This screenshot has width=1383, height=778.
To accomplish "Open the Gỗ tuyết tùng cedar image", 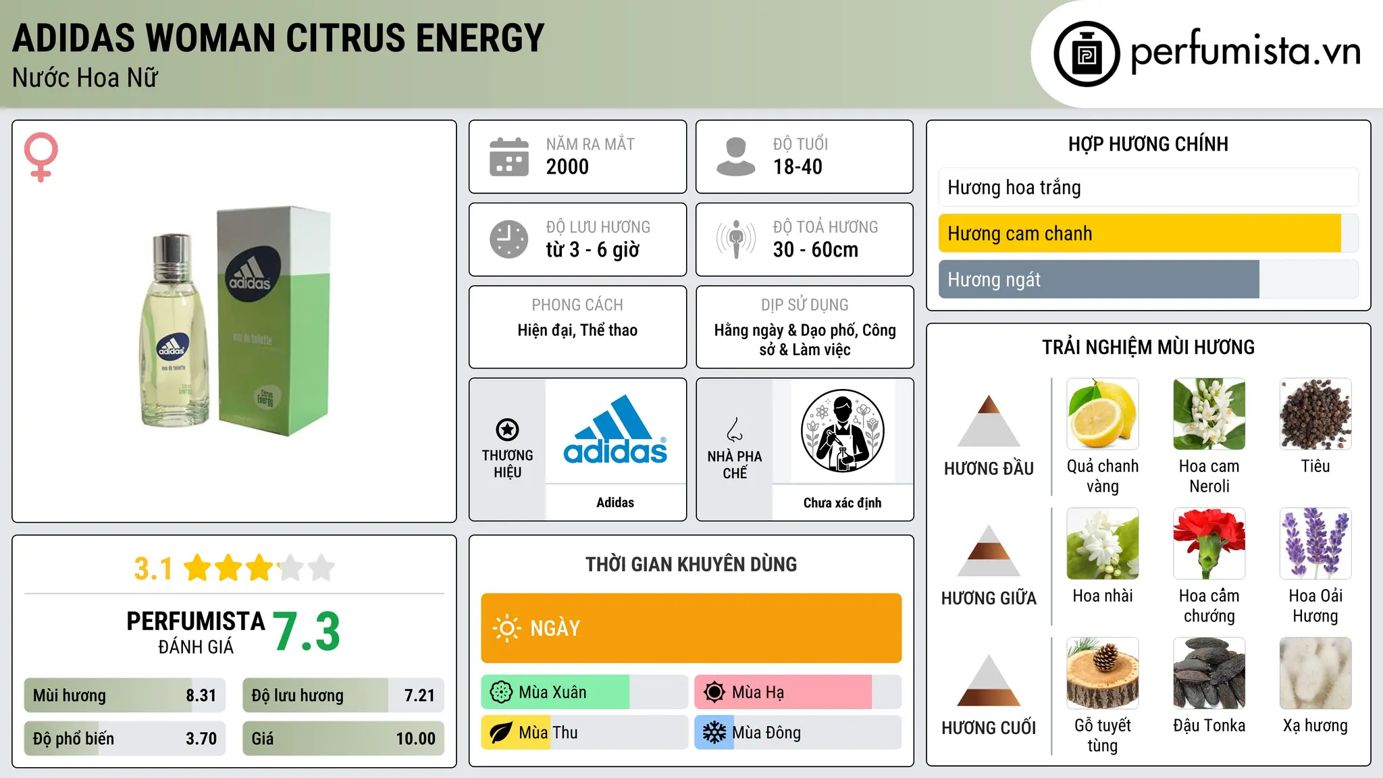I will coord(1103,673).
